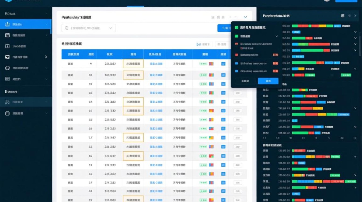362x202 pixels.
Task: Click the blue link text in the first table row
Action: coord(156,64)
